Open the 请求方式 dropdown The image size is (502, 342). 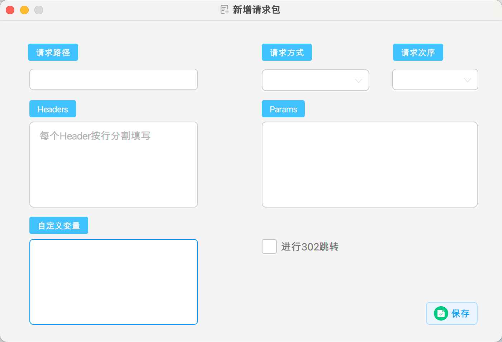(316, 80)
